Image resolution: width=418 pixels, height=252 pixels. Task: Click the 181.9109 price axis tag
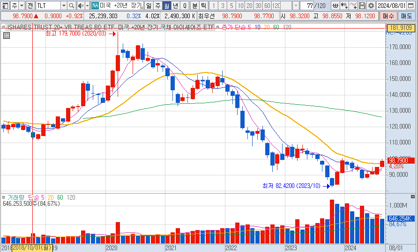click(401, 28)
